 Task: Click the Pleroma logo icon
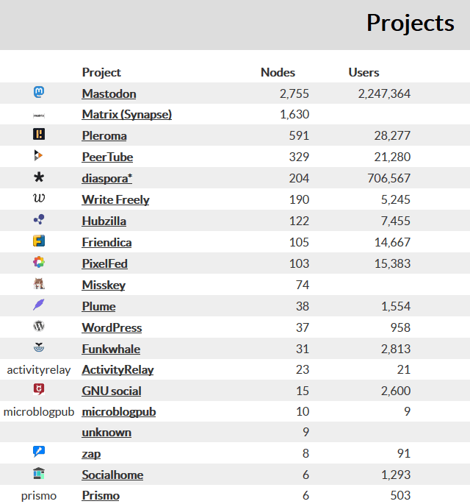39,135
